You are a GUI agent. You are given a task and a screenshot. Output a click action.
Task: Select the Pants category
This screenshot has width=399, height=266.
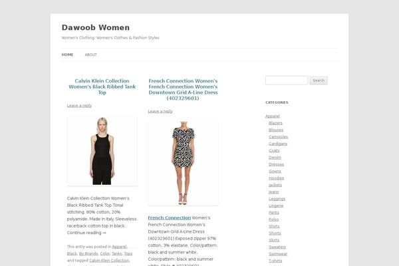pos(274,212)
